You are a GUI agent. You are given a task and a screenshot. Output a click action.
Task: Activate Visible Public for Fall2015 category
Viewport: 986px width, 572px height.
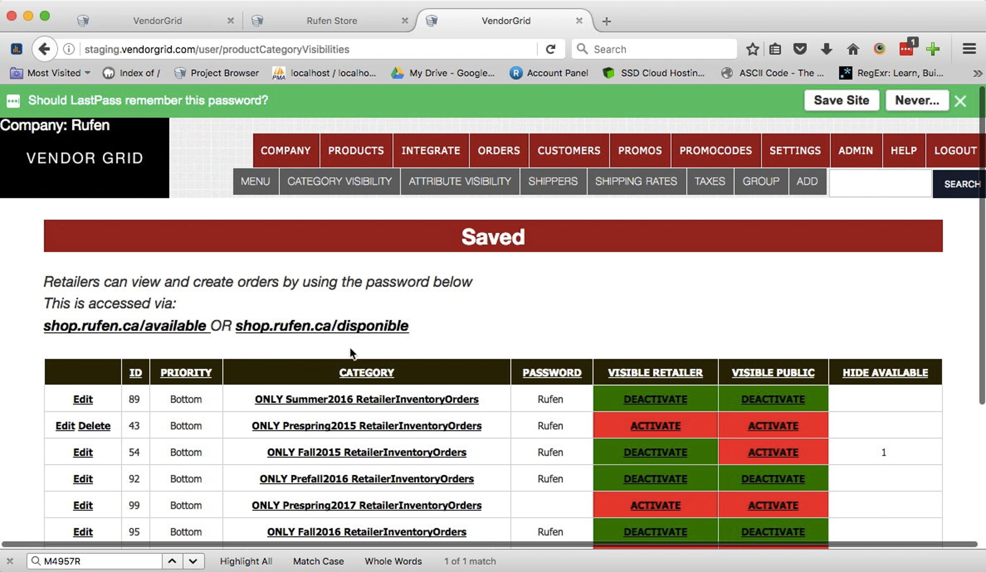click(x=773, y=452)
